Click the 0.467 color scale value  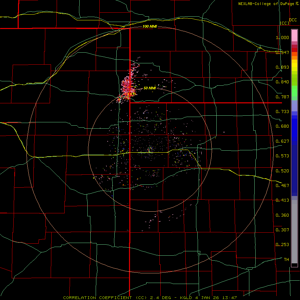click(282, 185)
